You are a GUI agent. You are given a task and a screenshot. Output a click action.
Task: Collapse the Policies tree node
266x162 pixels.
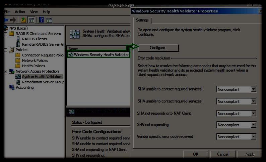tap(6, 50)
